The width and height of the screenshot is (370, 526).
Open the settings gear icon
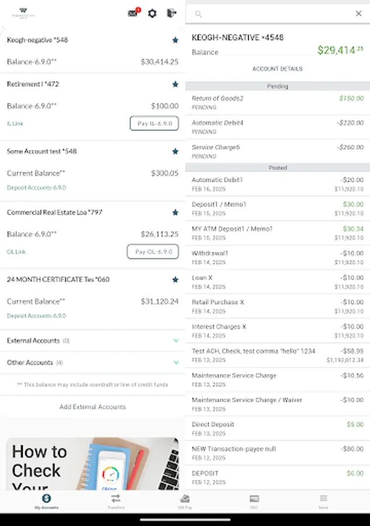coord(152,13)
